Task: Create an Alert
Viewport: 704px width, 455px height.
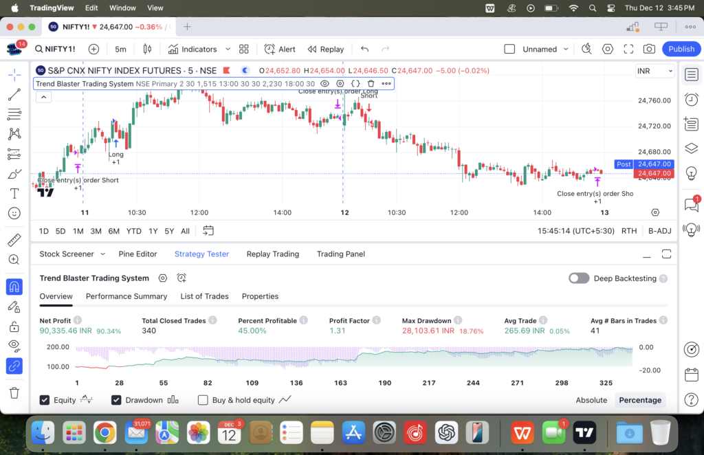Action: (x=280, y=49)
